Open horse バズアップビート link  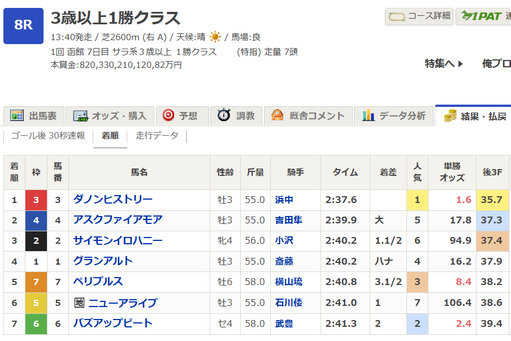(x=112, y=323)
